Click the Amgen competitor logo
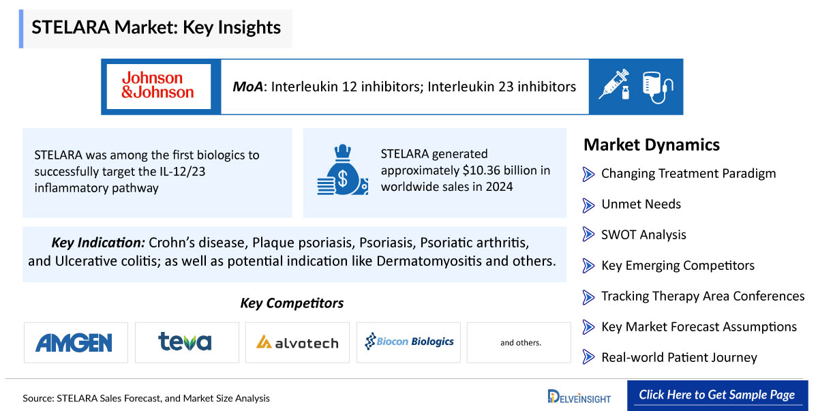 pyautogui.click(x=75, y=342)
